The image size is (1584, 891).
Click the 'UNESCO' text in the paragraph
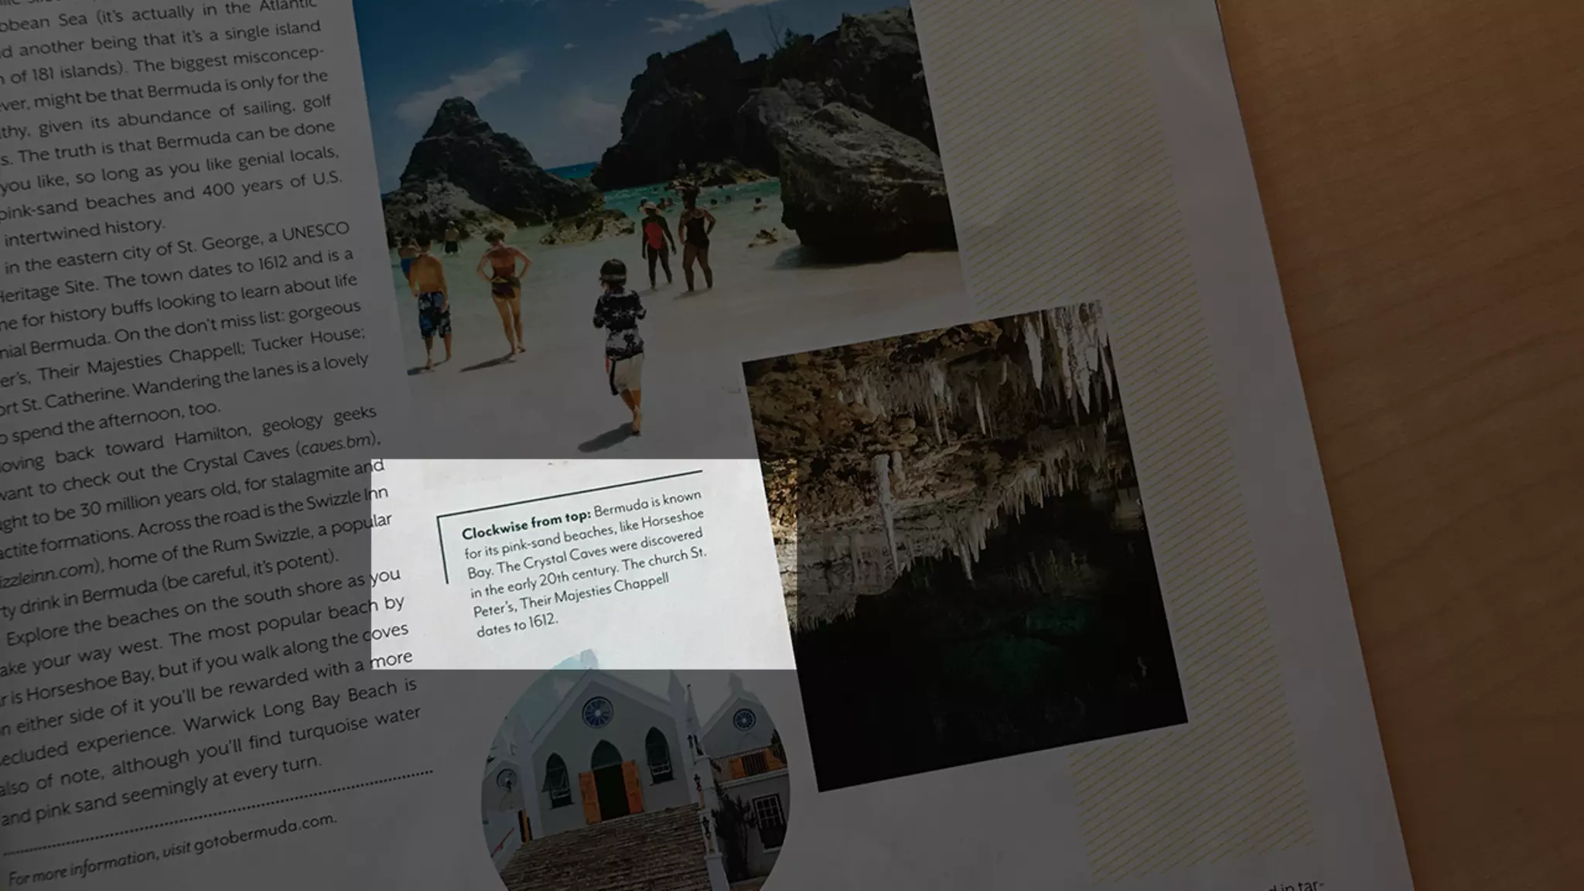(316, 232)
